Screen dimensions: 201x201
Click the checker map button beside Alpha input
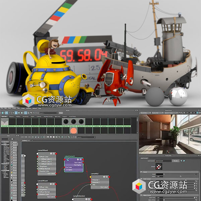[x=181, y=177]
